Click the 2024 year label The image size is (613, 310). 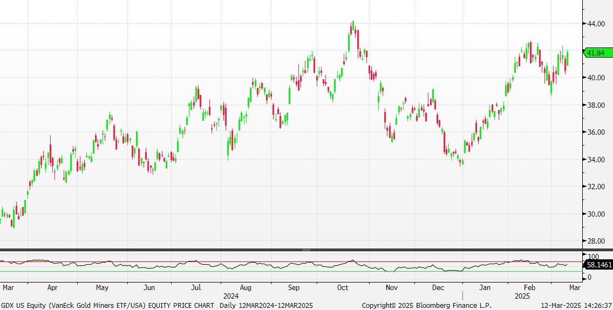[230, 297]
